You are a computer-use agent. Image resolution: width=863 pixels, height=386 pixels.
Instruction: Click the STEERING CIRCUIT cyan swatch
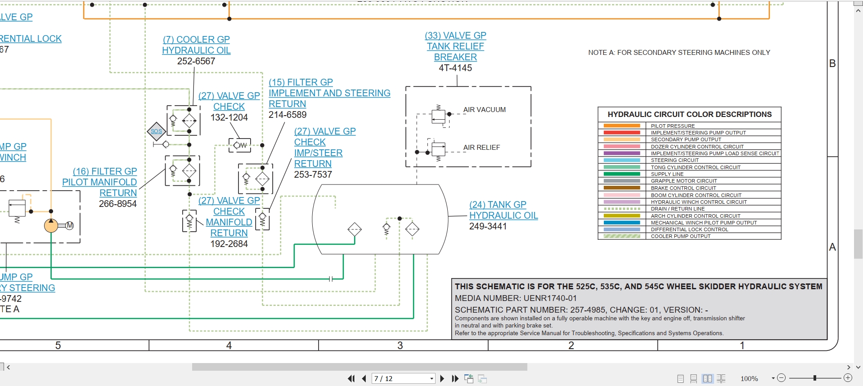[x=621, y=160]
